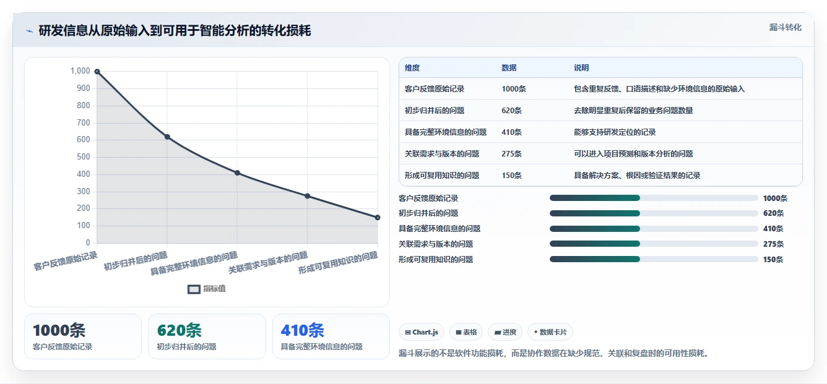The height and width of the screenshot is (384, 827).
Task: Open the 620条 初步归并后的问题 card
Action: (207, 336)
